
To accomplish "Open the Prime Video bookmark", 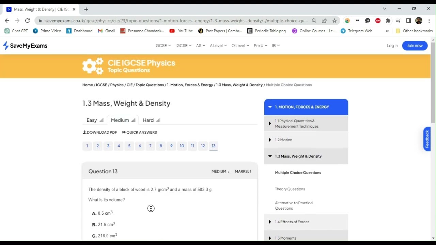I will click(x=47, y=31).
